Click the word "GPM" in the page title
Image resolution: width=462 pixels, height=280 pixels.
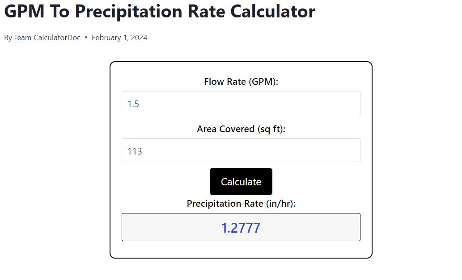24,12
